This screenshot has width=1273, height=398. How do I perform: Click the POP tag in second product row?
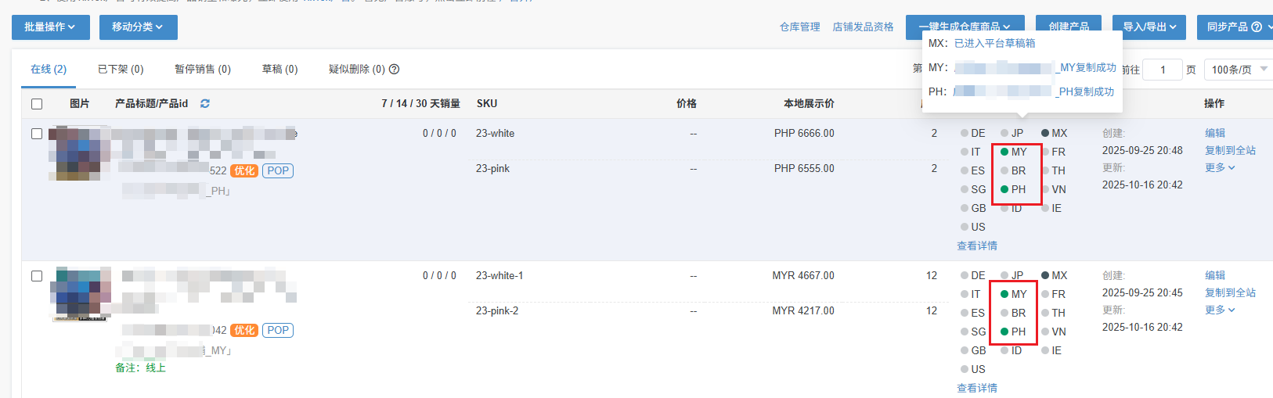(x=278, y=330)
